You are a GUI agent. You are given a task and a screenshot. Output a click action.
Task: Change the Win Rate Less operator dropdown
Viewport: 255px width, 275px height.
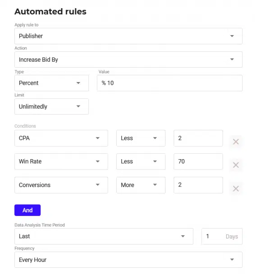141,161
